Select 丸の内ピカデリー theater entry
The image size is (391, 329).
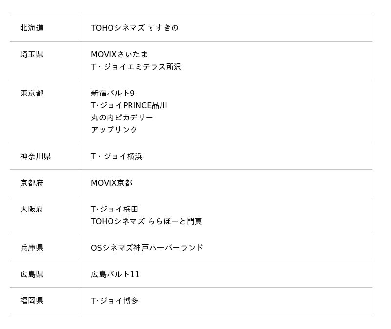point(122,117)
